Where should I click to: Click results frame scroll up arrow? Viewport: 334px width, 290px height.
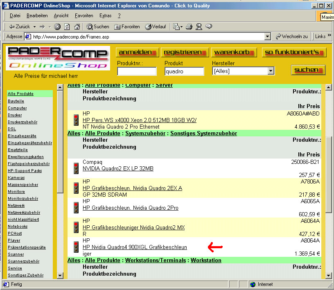(329, 87)
